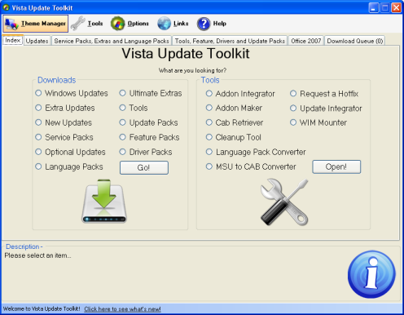This screenshot has width=404, height=315.
Task: Choose the Update Integrator radio button
Action: point(293,109)
